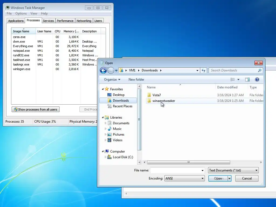Open Task Manager View menu
This screenshot has height=207, width=276.
pos(34,13)
